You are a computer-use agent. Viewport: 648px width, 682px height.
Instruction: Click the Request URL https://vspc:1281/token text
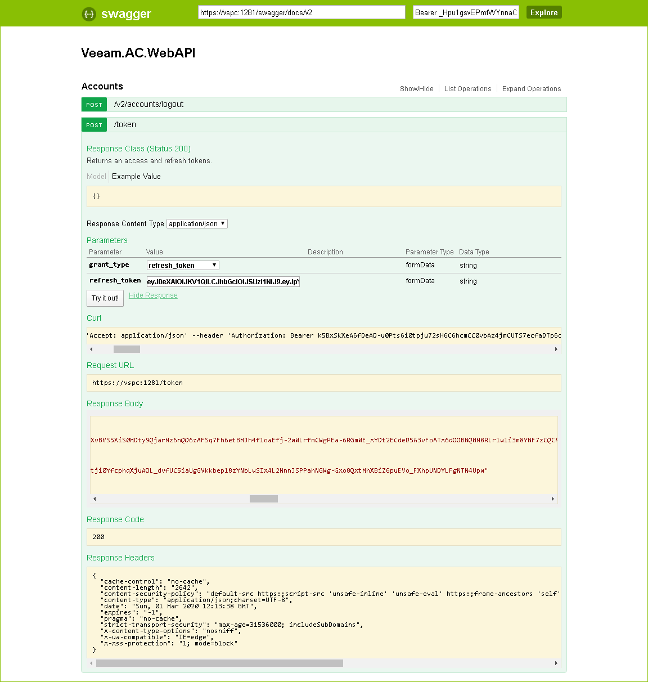(x=137, y=383)
